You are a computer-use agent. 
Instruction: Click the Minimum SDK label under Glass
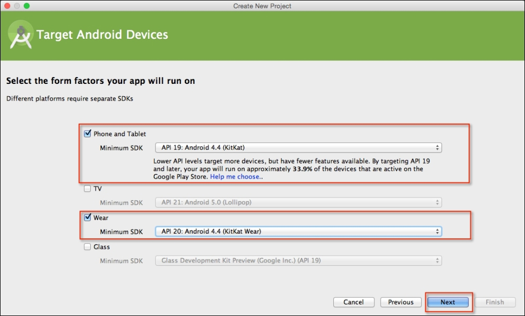tap(121, 261)
